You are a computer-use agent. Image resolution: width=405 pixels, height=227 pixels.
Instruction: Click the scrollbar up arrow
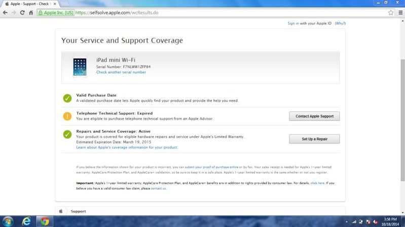coord(402,21)
